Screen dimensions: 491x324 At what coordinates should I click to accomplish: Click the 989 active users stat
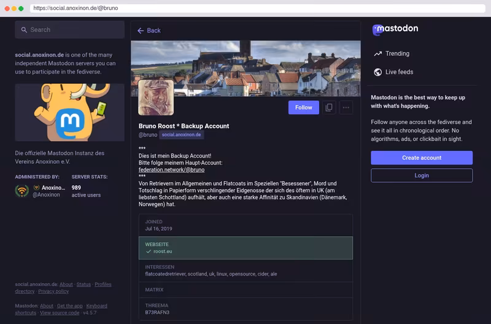point(86,191)
